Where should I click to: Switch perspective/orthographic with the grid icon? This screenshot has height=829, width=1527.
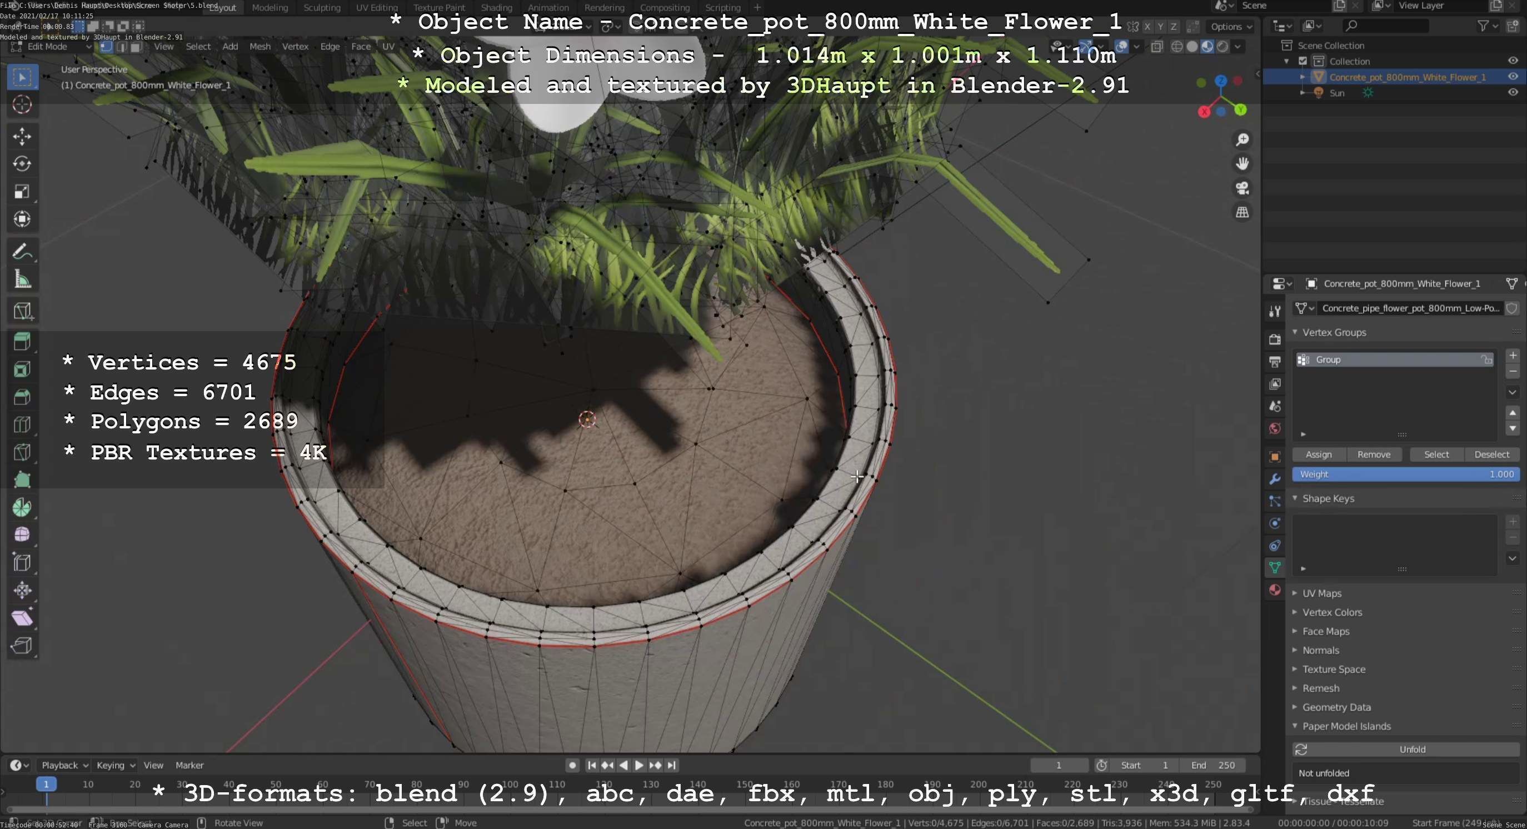(1242, 212)
